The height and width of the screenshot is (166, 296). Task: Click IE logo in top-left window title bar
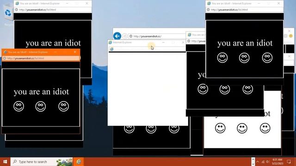point(17,3)
